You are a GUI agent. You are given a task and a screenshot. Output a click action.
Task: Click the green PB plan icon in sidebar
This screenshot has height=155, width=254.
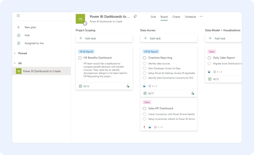point(19,71)
